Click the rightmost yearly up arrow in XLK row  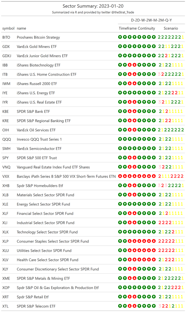click(154, 232)
